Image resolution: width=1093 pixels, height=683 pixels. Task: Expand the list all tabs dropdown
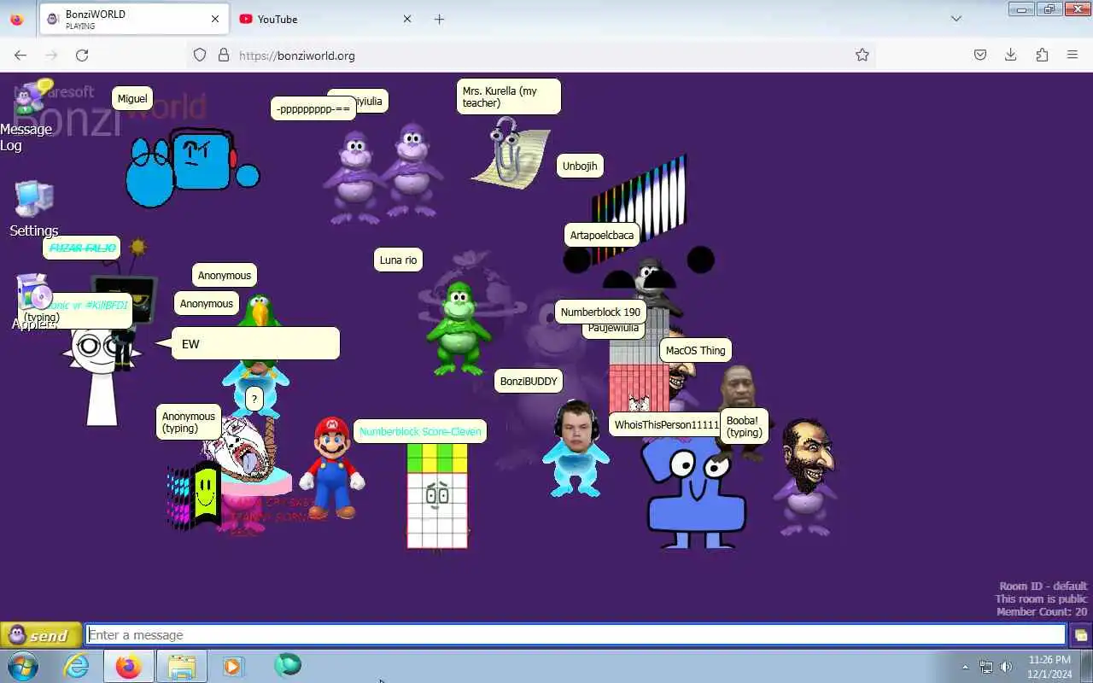[956, 19]
